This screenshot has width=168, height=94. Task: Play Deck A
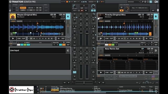click(13, 38)
